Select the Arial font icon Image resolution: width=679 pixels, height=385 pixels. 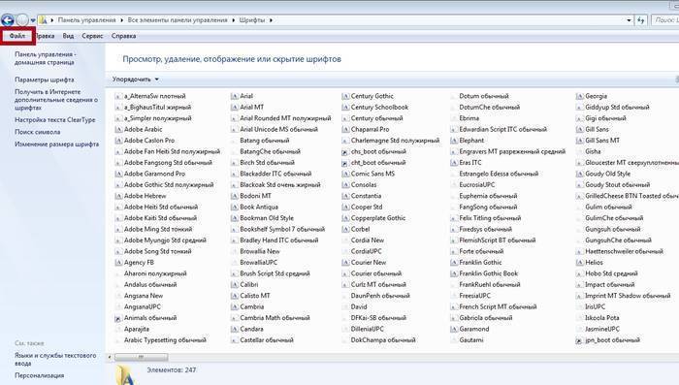[235, 96]
